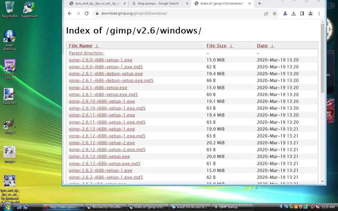The image size is (338, 211).
Task: Click the volume muted tray icon
Action: point(318,207)
